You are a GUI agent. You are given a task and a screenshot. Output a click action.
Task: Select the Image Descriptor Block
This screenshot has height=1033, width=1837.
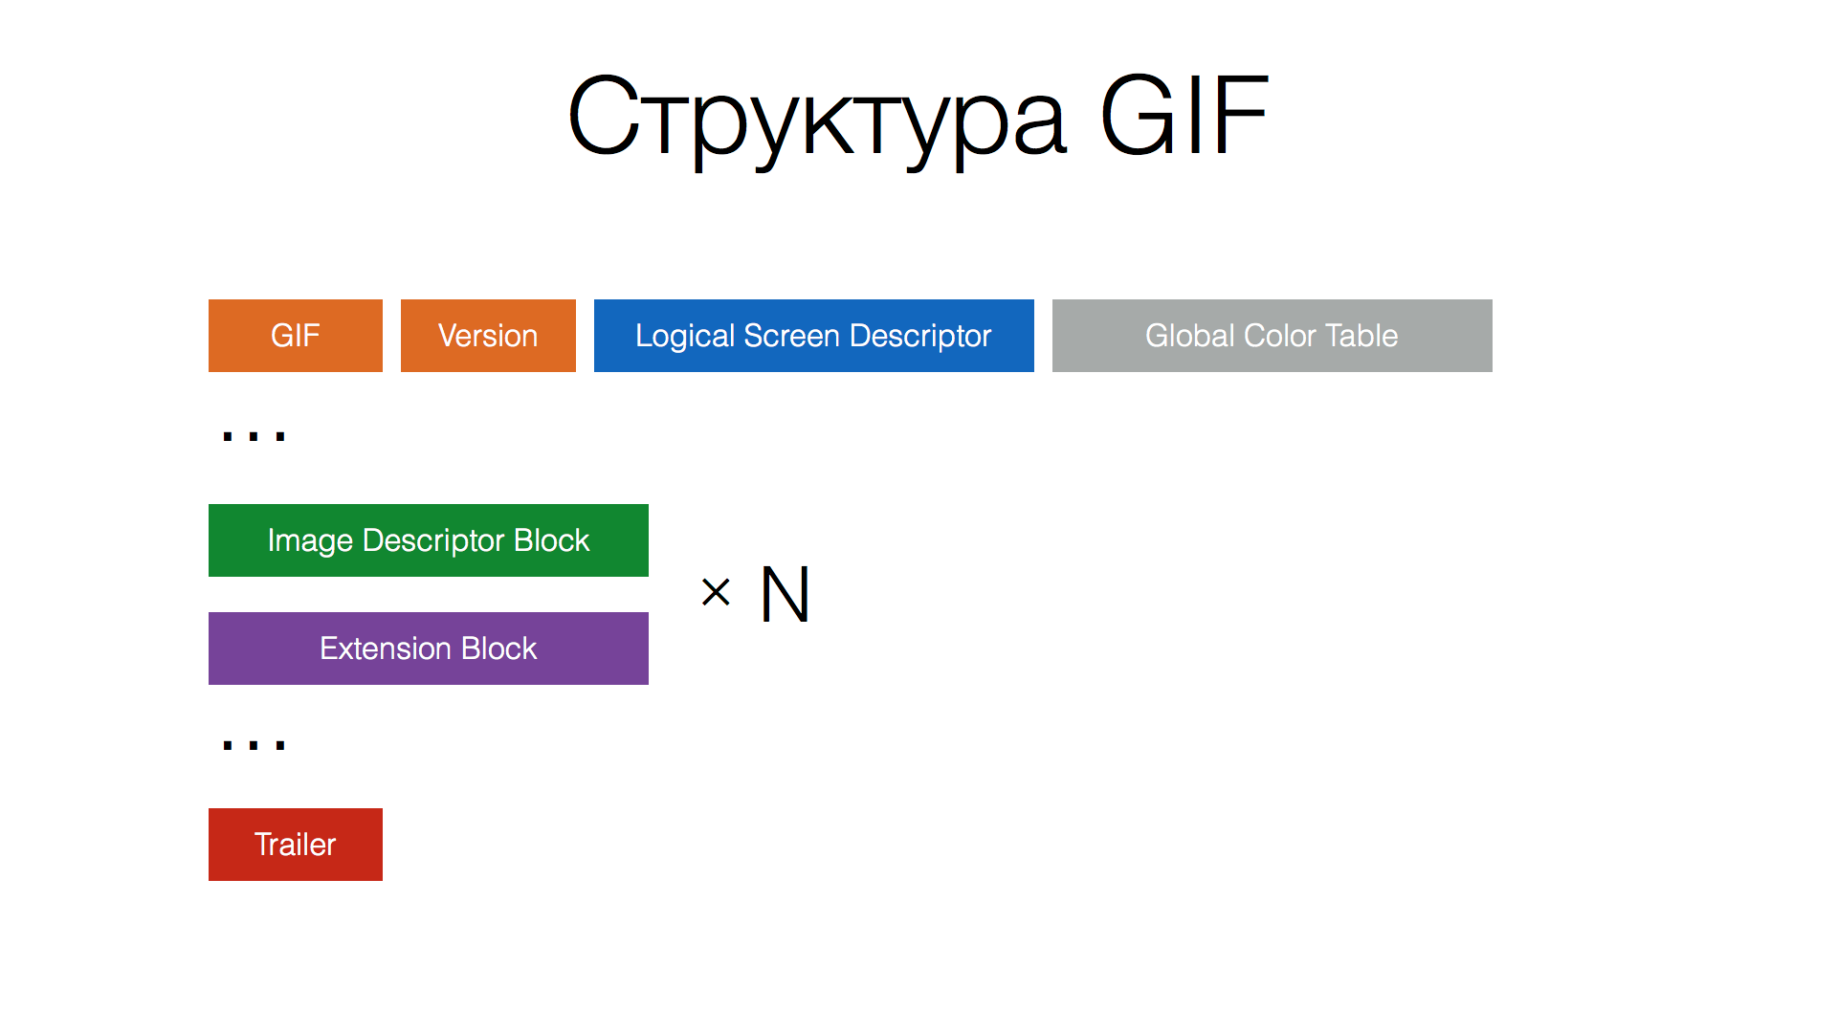pyautogui.click(x=429, y=539)
